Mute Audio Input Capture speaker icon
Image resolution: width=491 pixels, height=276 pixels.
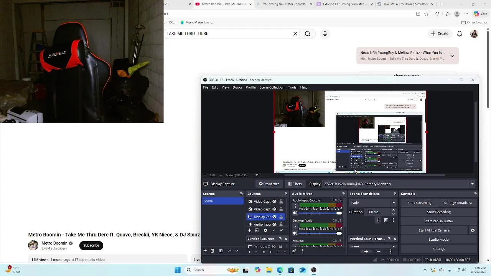coord(295,213)
